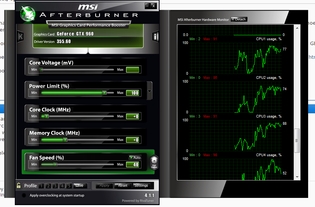Viewport: 315px width, 207px height.
Task: Click the 4.1.1 version number
Action: (x=149, y=195)
